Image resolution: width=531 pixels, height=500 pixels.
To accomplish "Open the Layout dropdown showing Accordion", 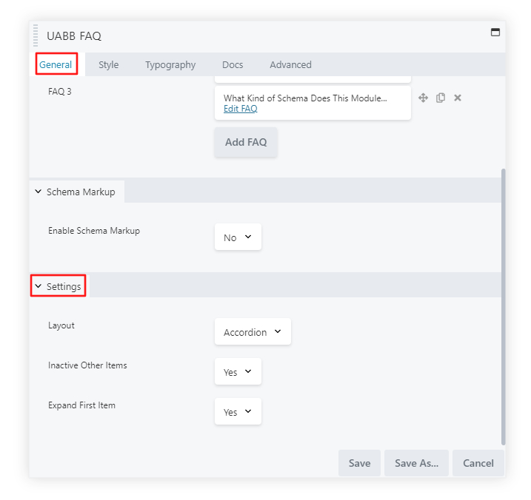I will tap(253, 332).
